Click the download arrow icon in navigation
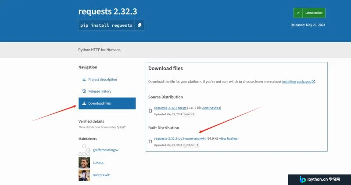Viewport: 351px width, 185px height. tap(84, 103)
